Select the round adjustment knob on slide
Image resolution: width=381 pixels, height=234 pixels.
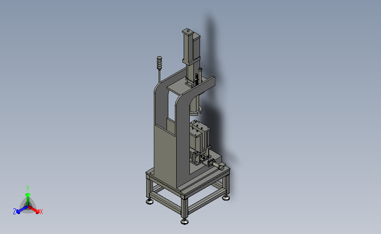point(221,167)
